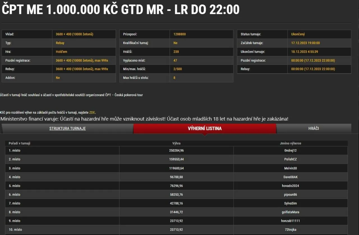
Task: Click the tournament title heading
Action: pyautogui.click(x=121, y=10)
